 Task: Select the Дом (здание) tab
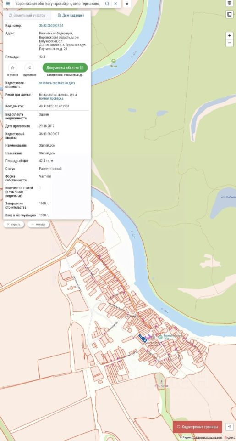(x=71, y=16)
